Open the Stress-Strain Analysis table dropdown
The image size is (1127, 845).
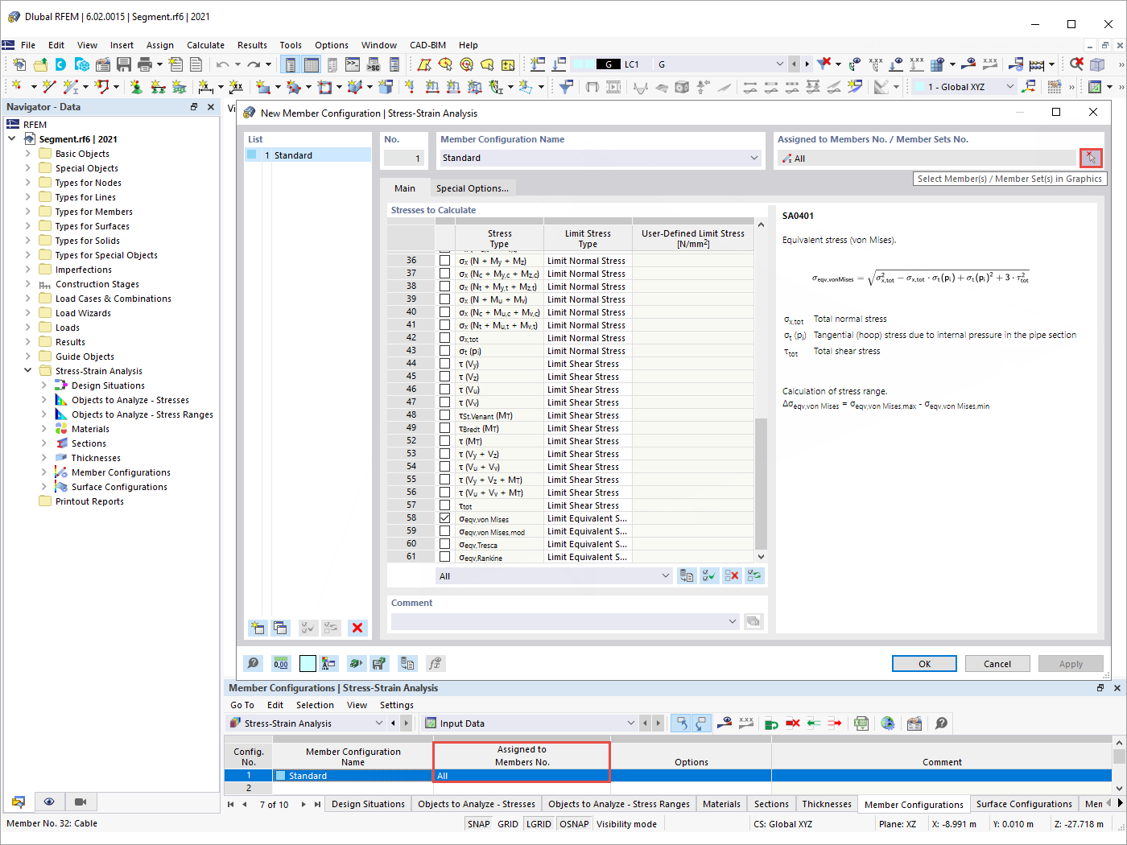coord(378,723)
